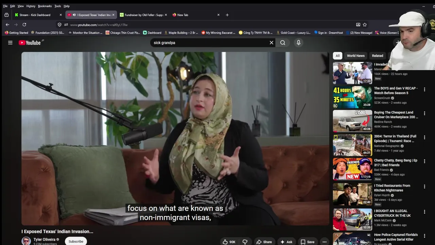Switch to Fundraiser by Old Feller tab
The height and width of the screenshot is (245, 435).
tap(143, 15)
